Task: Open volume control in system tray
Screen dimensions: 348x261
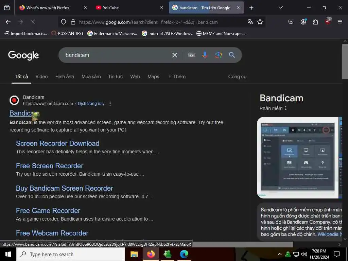Action: [304, 254]
